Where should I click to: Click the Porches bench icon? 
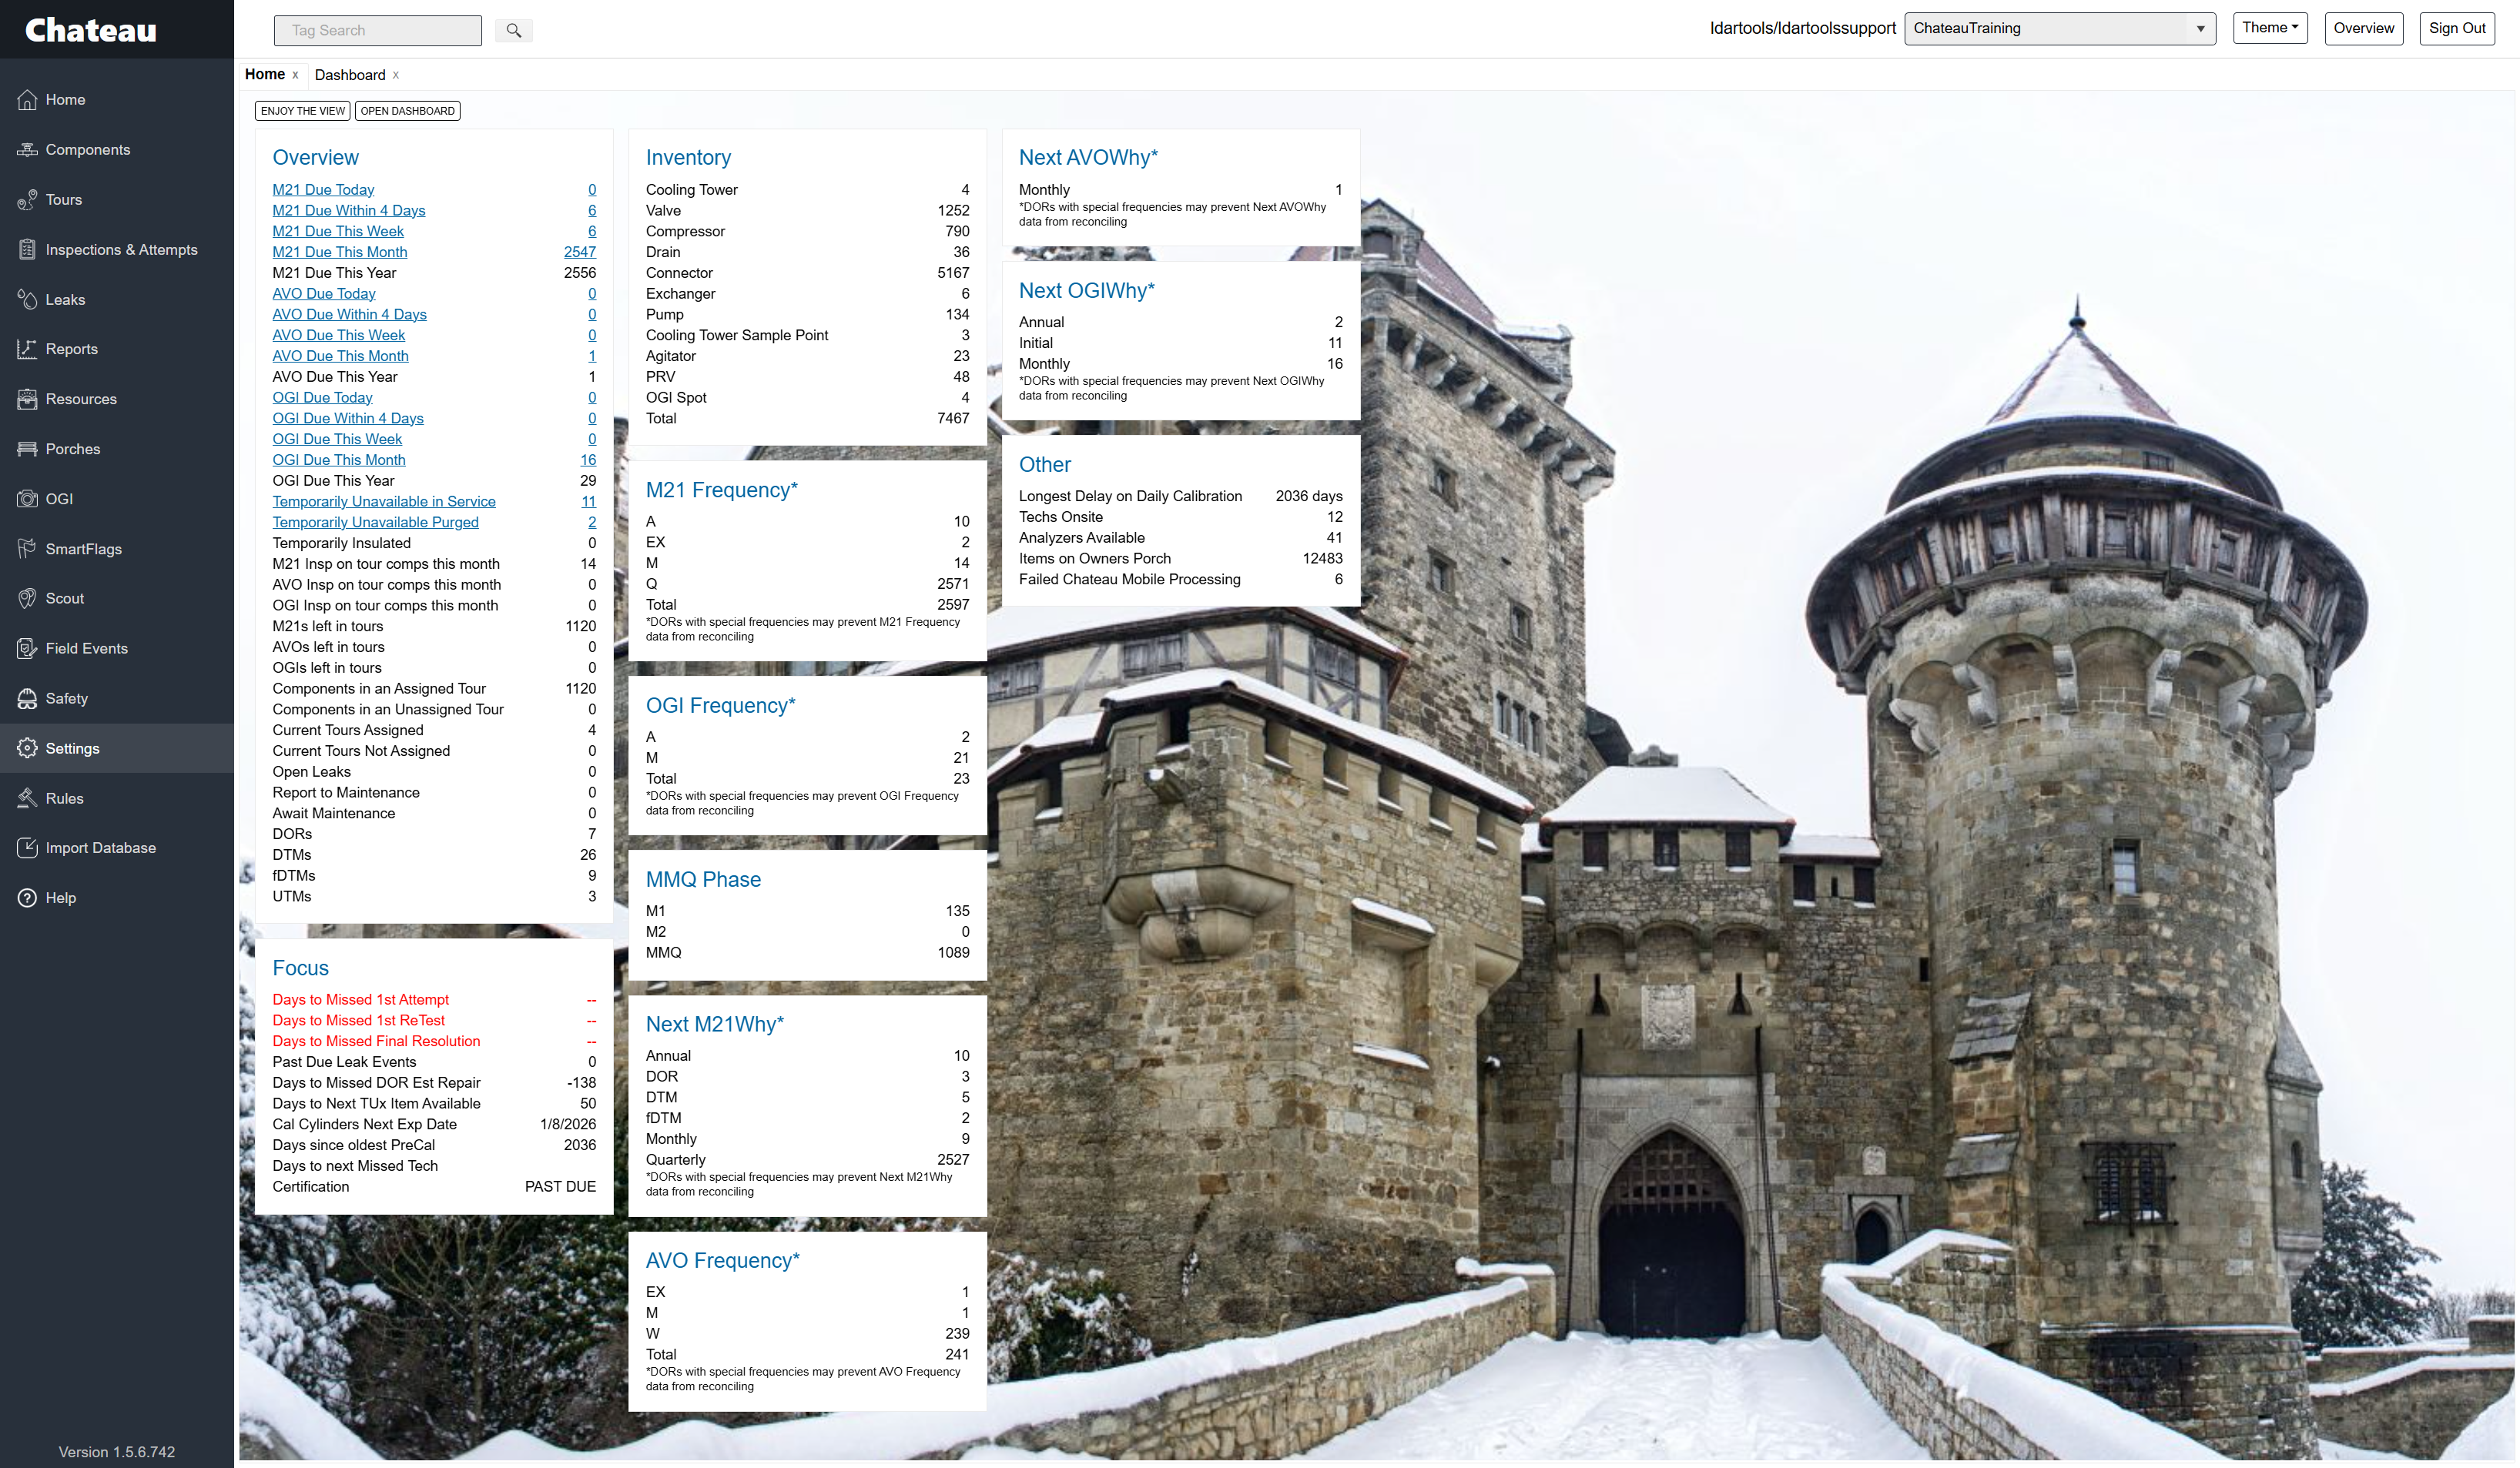click(x=27, y=449)
